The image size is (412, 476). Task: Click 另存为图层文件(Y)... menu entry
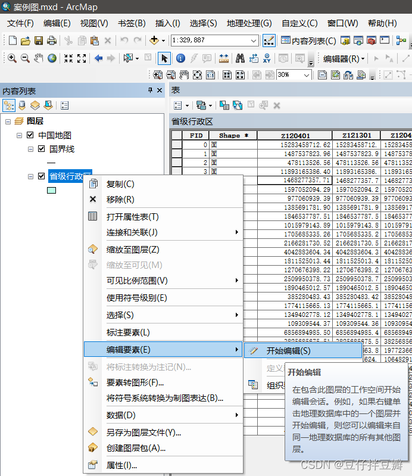point(163,433)
